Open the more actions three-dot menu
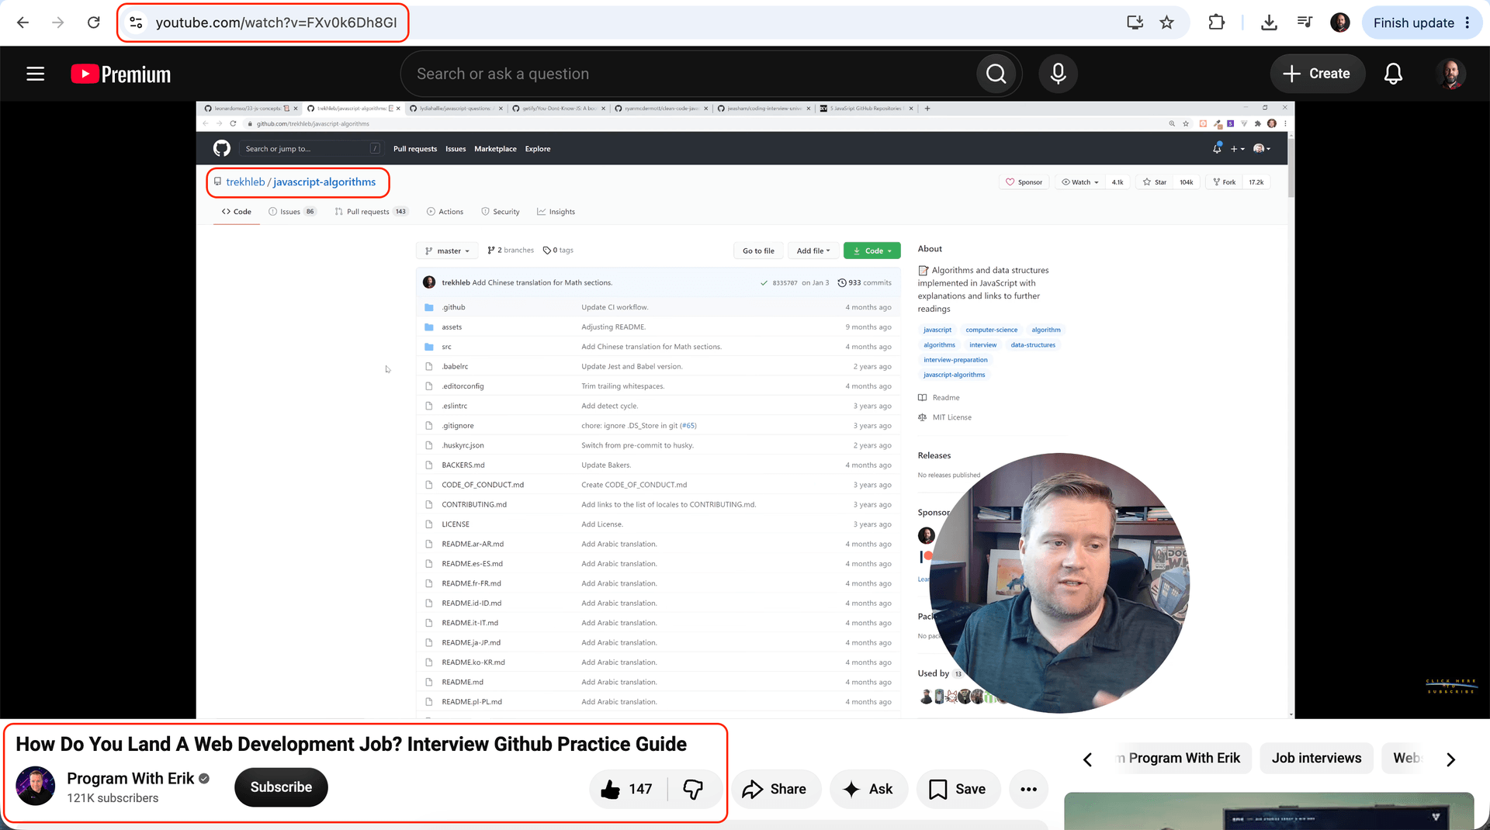This screenshot has width=1490, height=830. [1029, 789]
